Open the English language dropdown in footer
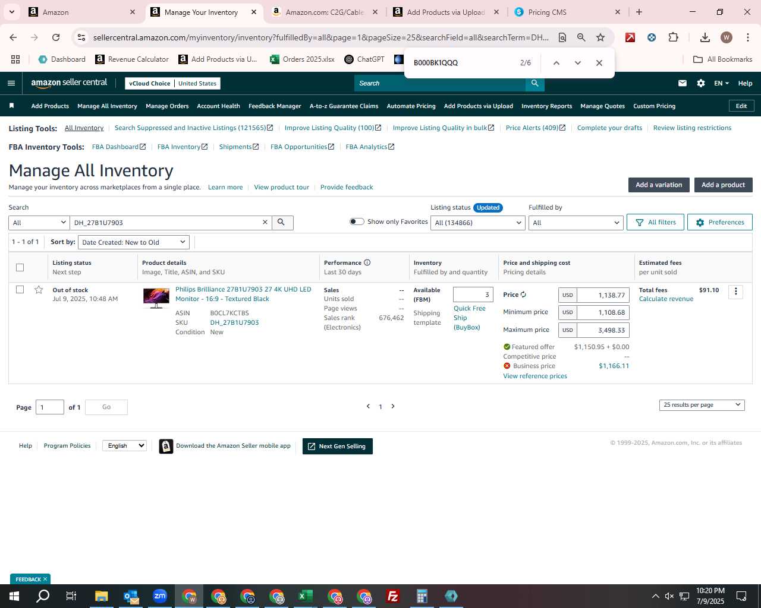 pyautogui.click(x=124, y=446)
